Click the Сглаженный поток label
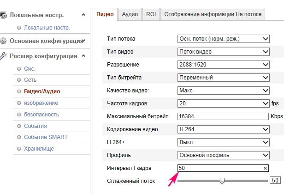Viewport: 284px width, 194px height. [131, 181]
